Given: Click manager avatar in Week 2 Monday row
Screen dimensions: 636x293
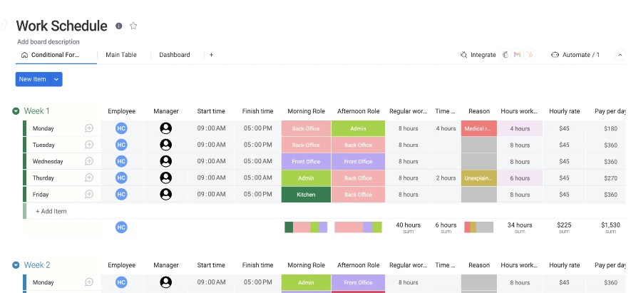Looking at the screenshot, I should click(166, 282).
